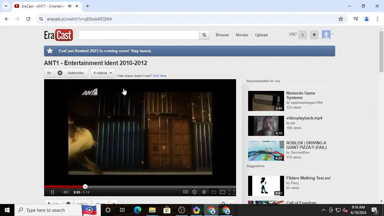
Task: Open the Windows Start menu
Action: pyautogui.click(x=7, y=210)
